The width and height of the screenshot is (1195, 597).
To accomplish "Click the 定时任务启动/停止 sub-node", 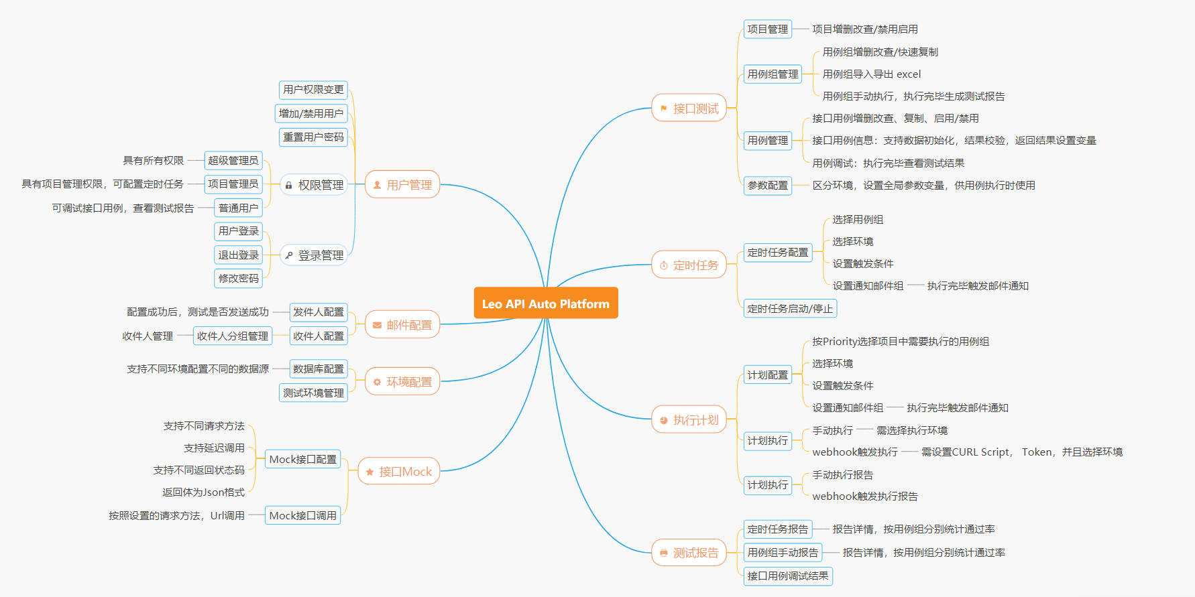I will click(x=790, y=308).
